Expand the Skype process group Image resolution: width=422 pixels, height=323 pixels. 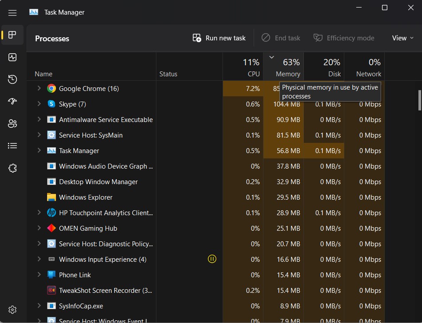click(x=39, y=104)
